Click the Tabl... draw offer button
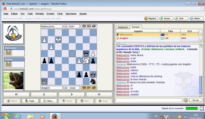Screen dimensions: 205x119 pyautogui.click(x=30, y=101)
